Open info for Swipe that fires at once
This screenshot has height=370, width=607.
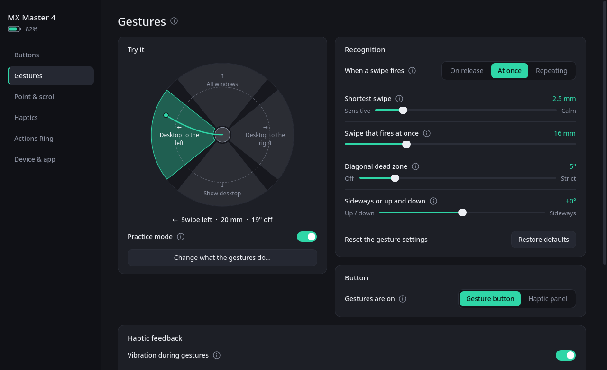point(427,133)
